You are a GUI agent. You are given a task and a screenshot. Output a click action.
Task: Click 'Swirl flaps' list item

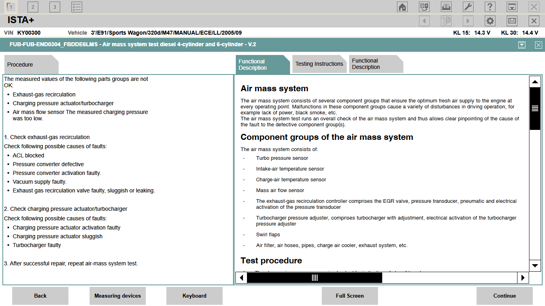pyautogui.click(x=268, y=235)
